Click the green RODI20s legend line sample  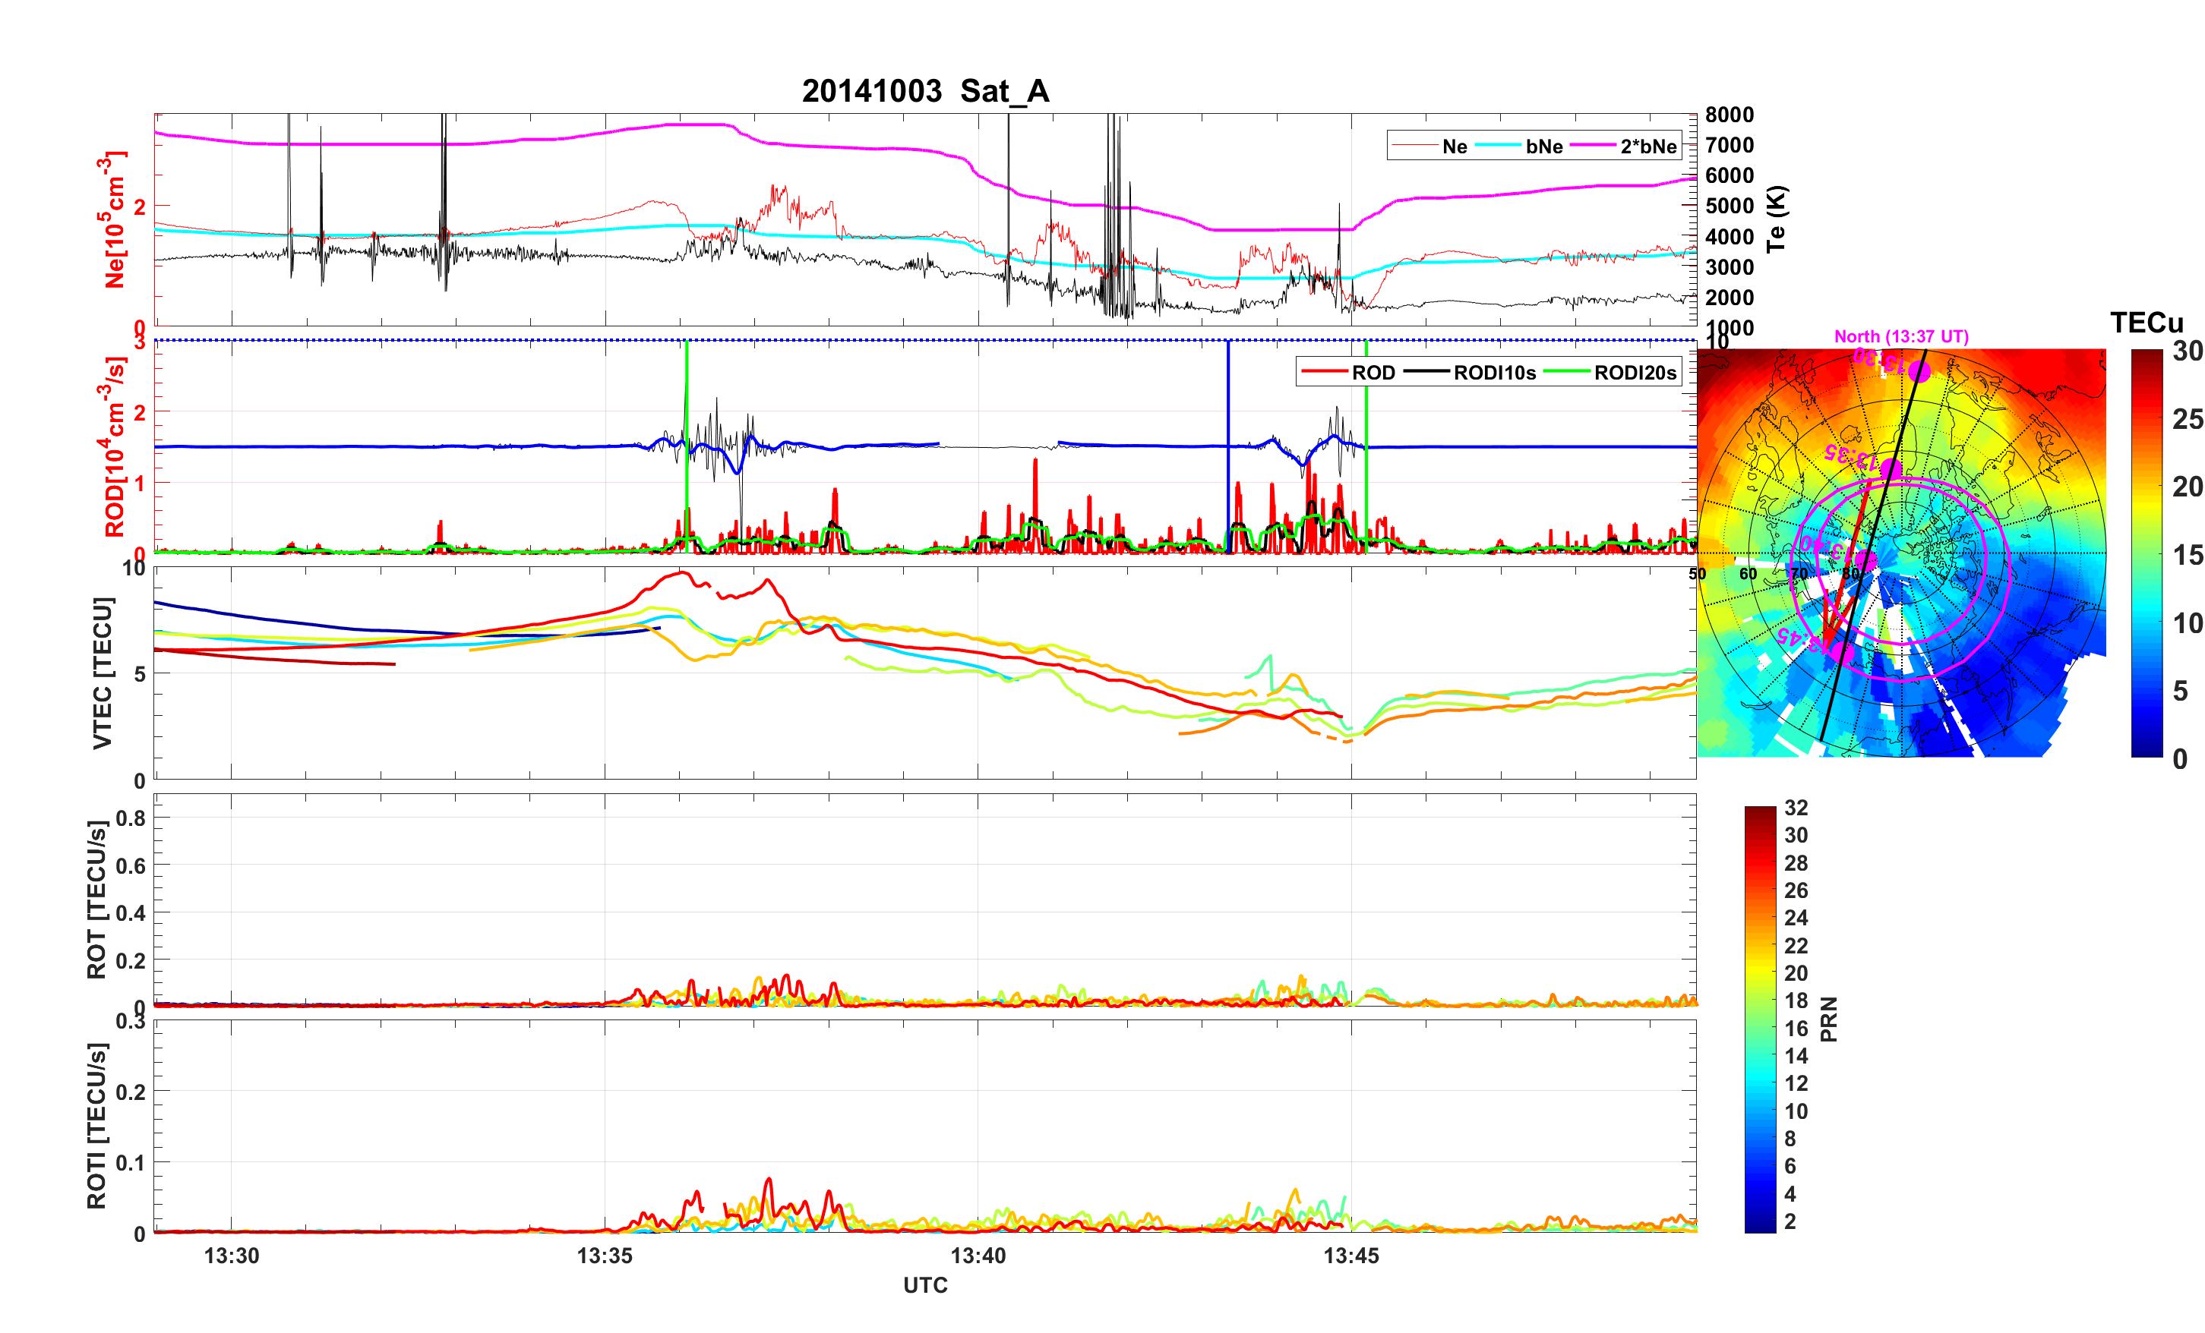point(1566,372)
